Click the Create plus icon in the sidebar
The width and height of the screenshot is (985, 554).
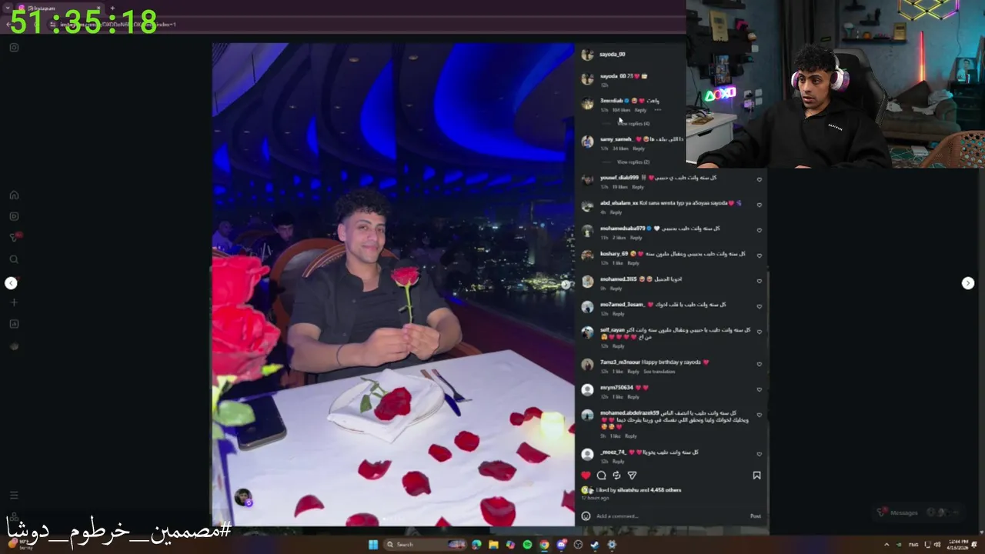click(x=14, y=302)
